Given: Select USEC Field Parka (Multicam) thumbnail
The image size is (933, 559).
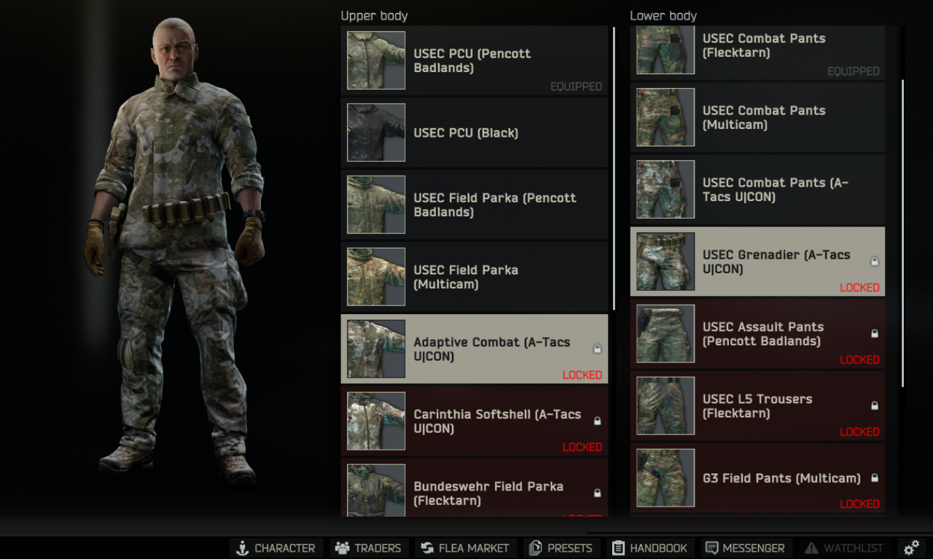Looking at the screenshot, I should [x=376, y=277].
